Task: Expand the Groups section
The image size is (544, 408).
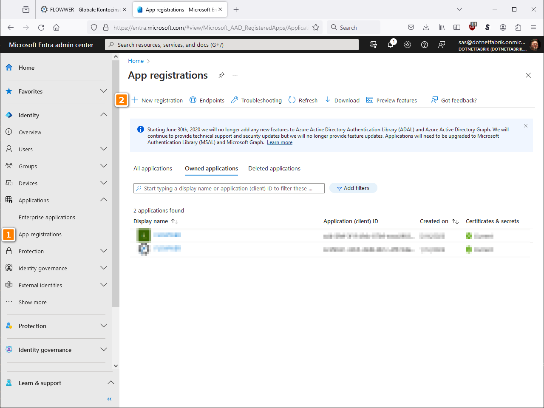Action: coord(103,166)
